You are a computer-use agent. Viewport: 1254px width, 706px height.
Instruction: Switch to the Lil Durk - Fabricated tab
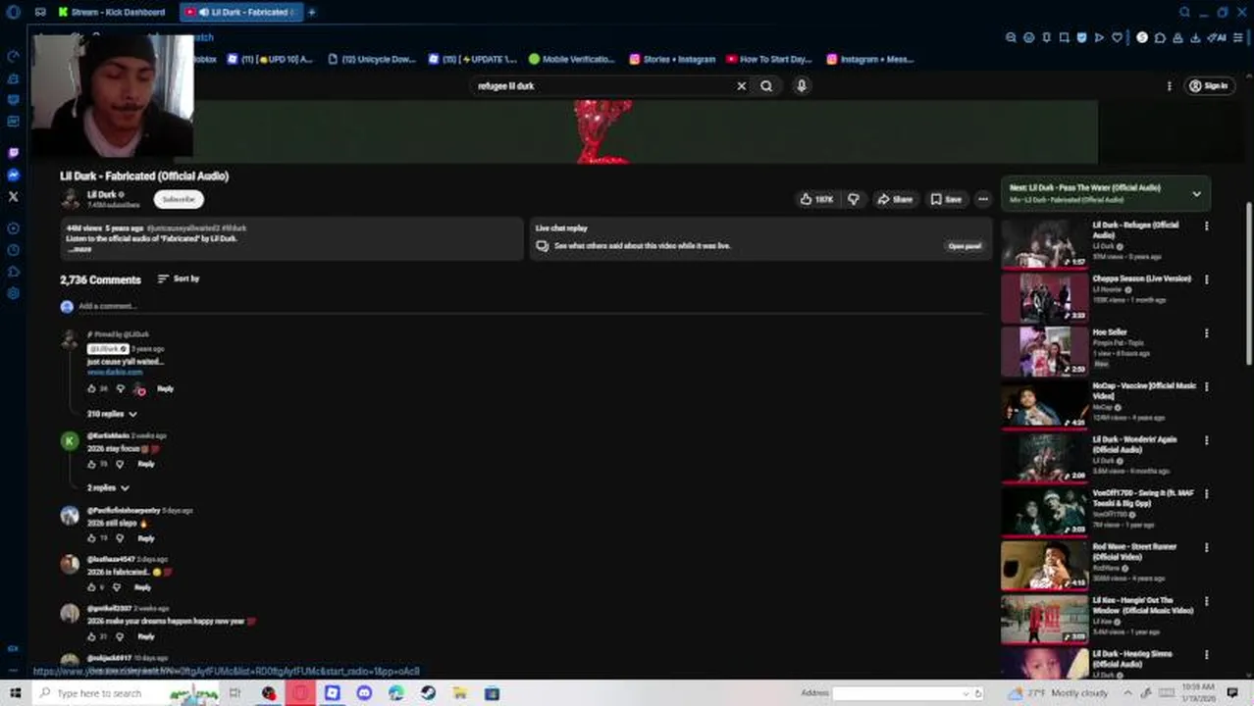[x=243, y=12]
